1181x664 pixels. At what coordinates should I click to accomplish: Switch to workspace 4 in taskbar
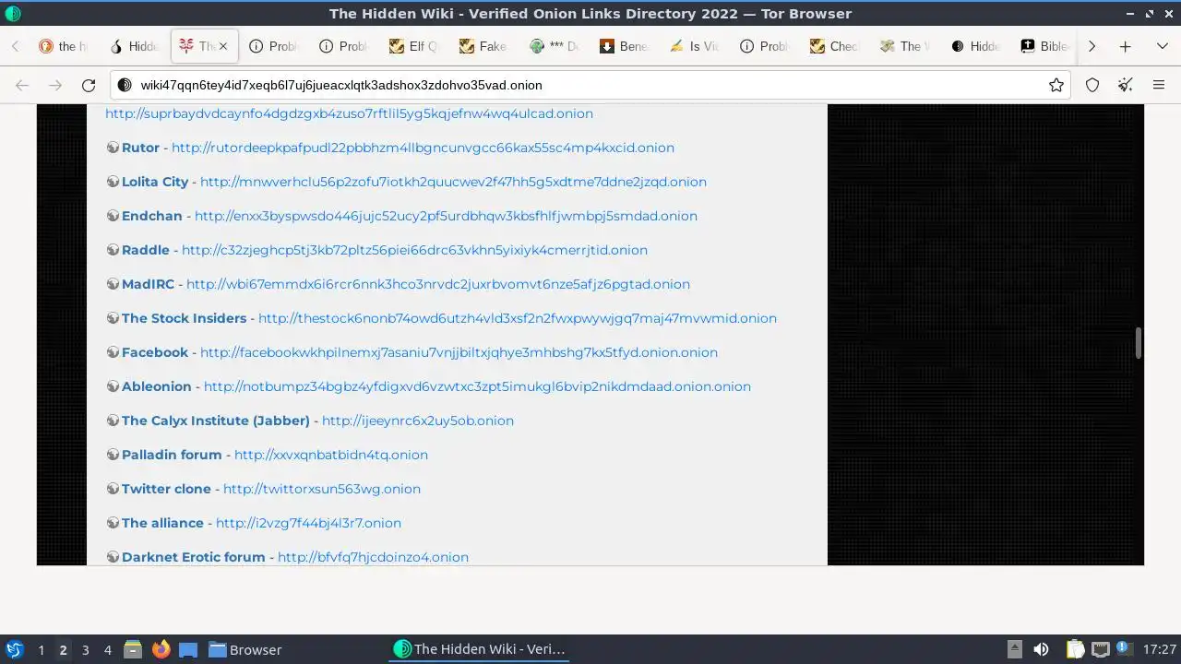pyautogui.click(x=107, y=650)
